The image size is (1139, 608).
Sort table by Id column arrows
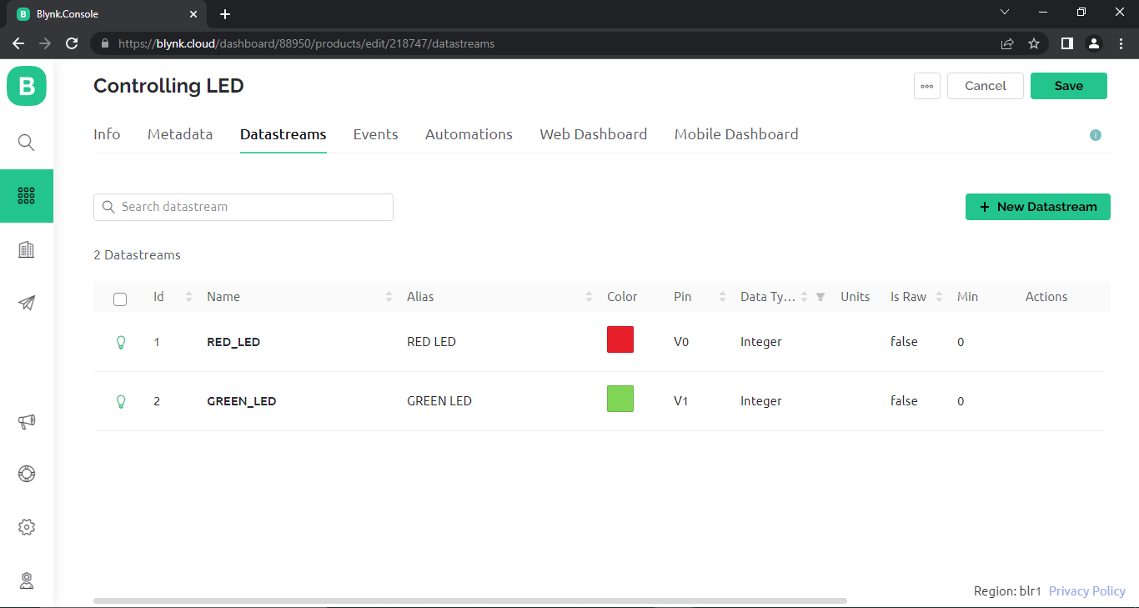[x=188, y=297]
